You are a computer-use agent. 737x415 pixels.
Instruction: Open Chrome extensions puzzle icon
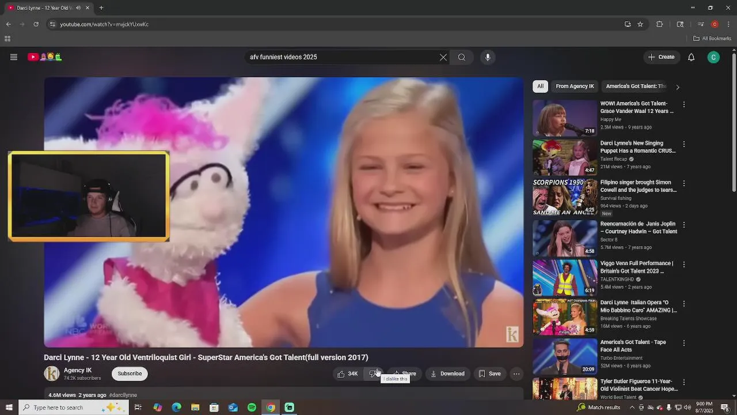coord(660,24)
